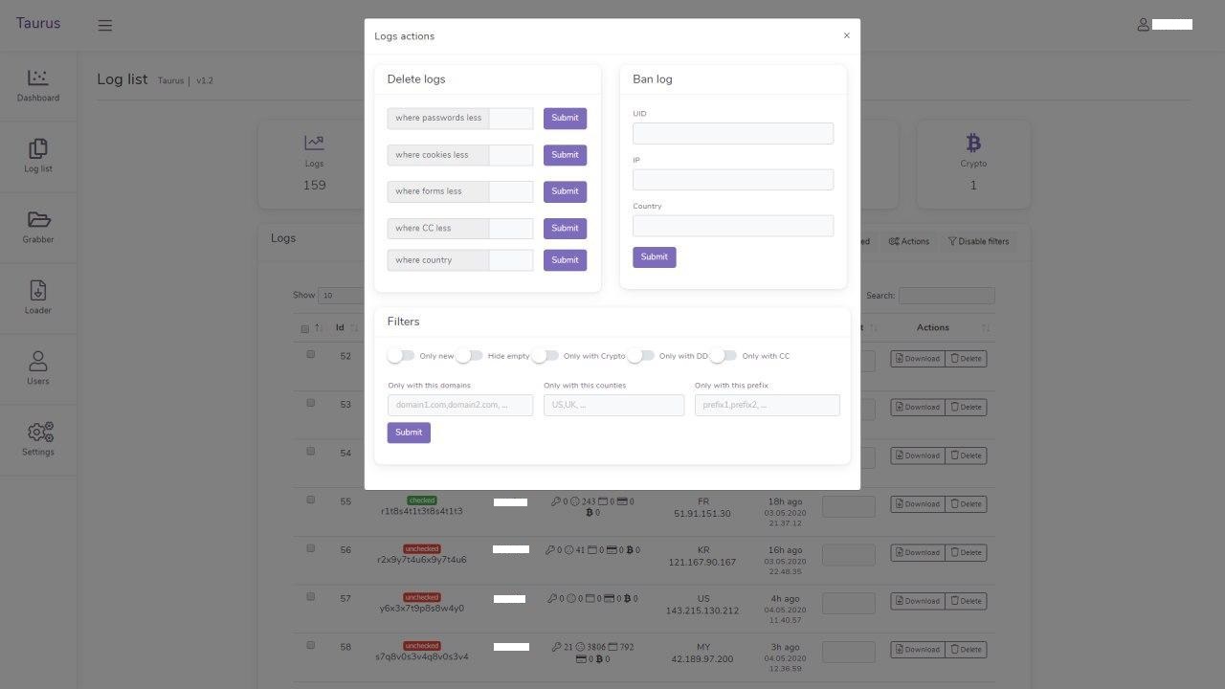Screen dimensions: 1225x689
Task: Delete the log in row 54
Action: [x=966, y=456]
